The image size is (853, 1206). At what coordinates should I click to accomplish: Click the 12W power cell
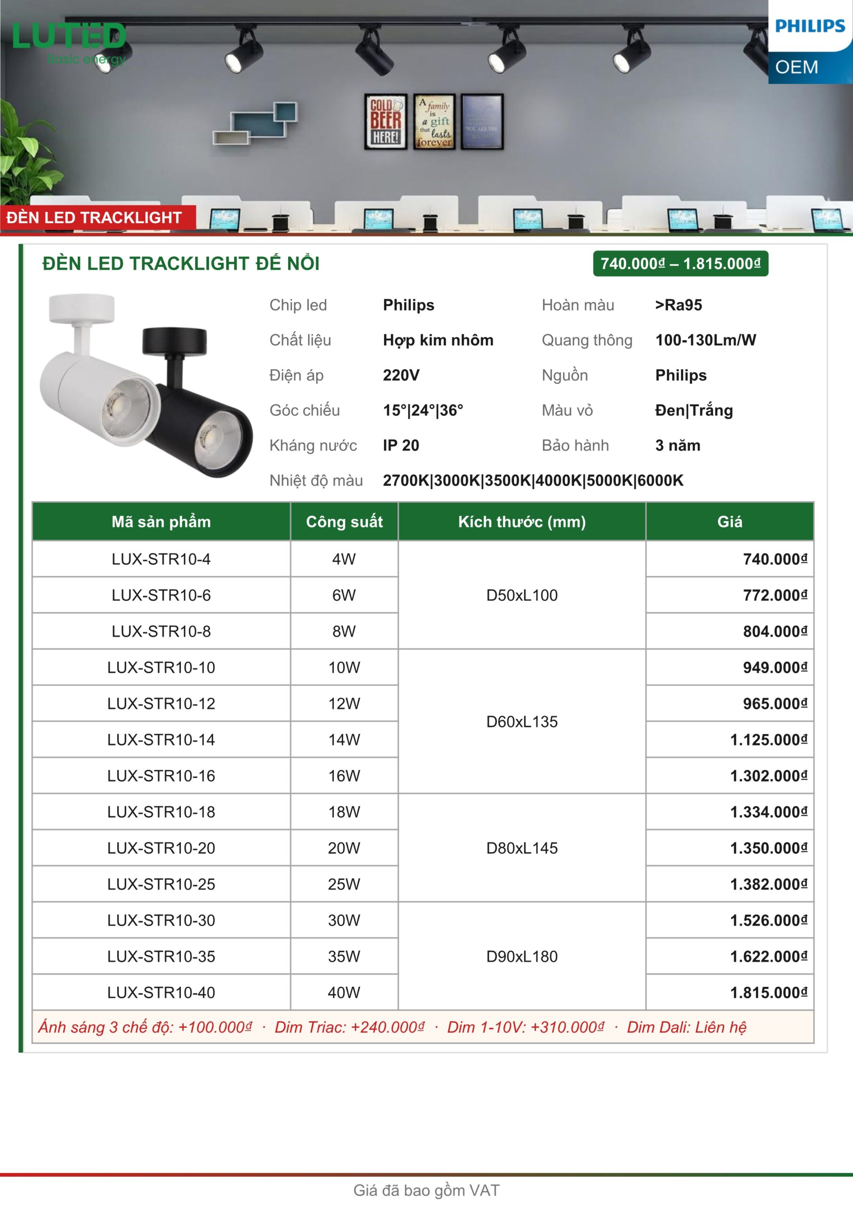point(344,704)
